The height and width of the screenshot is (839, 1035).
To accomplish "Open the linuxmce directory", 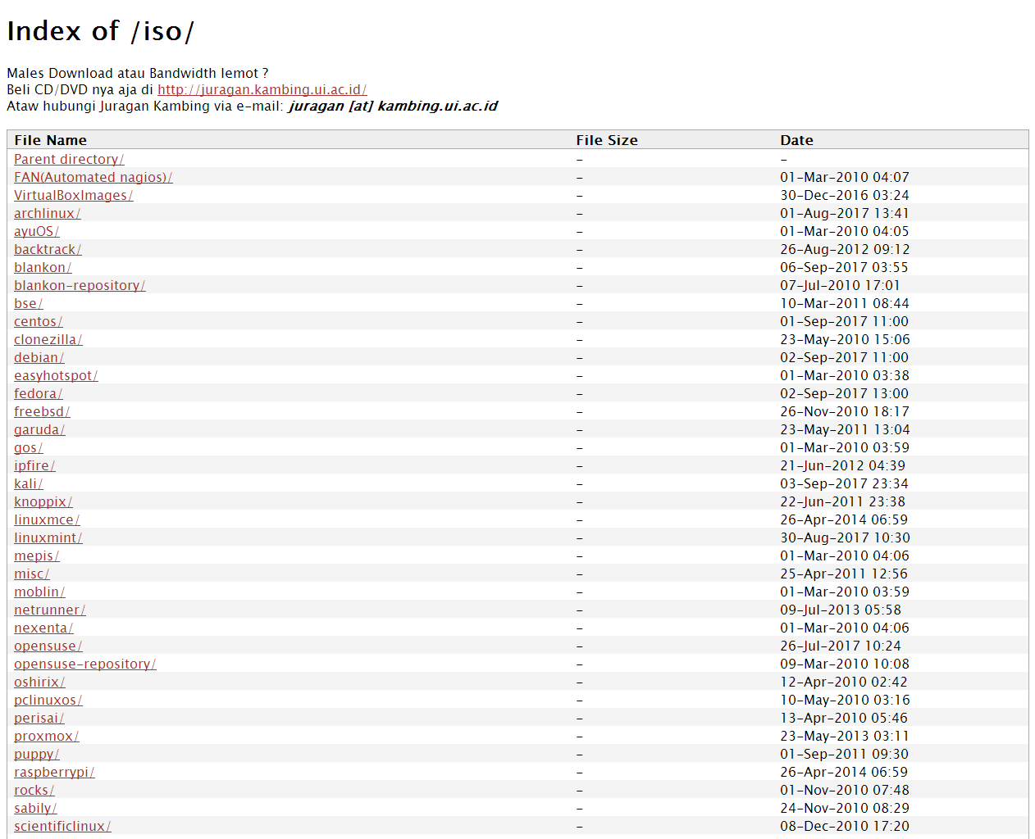I will [x=47, y=519].
